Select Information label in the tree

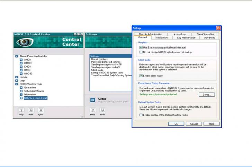(30, 95)
